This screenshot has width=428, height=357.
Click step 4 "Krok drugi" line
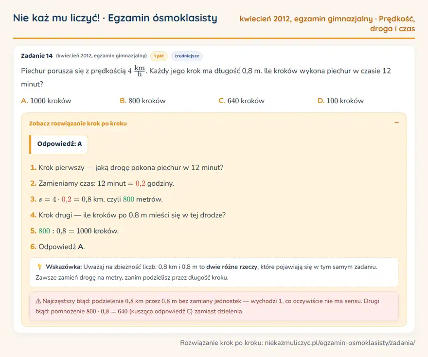pyautogui.click(x=128, y=215)
